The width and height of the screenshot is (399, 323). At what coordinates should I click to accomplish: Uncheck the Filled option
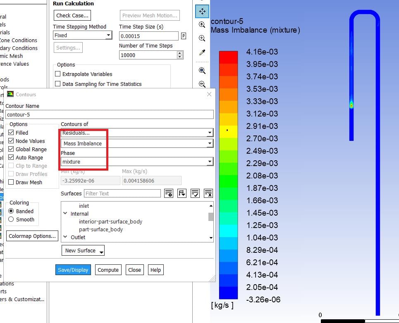(x=11, y=133)
